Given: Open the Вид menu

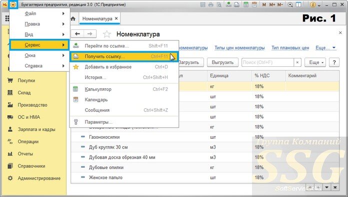Looking at the screenshot, I should click(39, 34).
